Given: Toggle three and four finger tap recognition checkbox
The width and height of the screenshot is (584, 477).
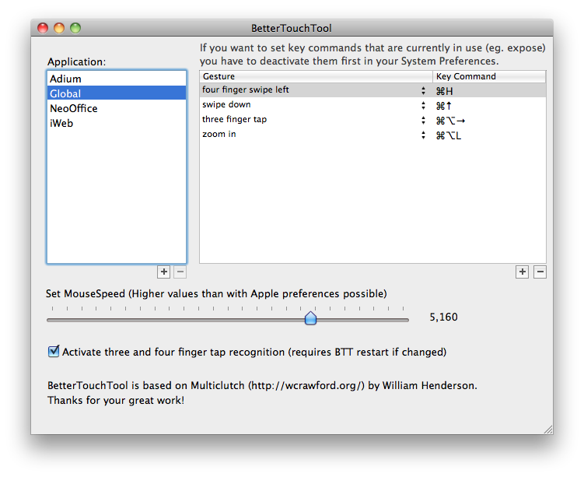Looking at the screenshot, I should 54,351.
